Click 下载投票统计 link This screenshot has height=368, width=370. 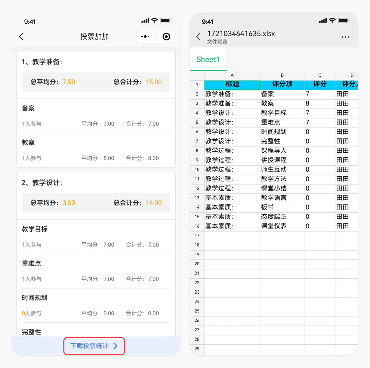pos(89,346)
